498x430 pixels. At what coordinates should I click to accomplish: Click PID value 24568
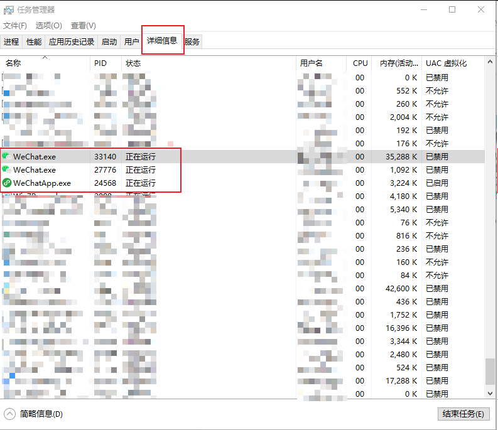(x=105, y=183)
